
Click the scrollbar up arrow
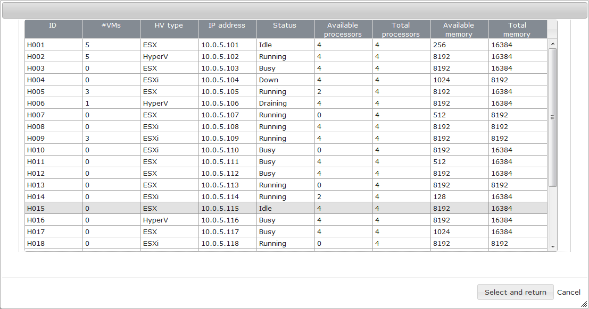point(552,44)
